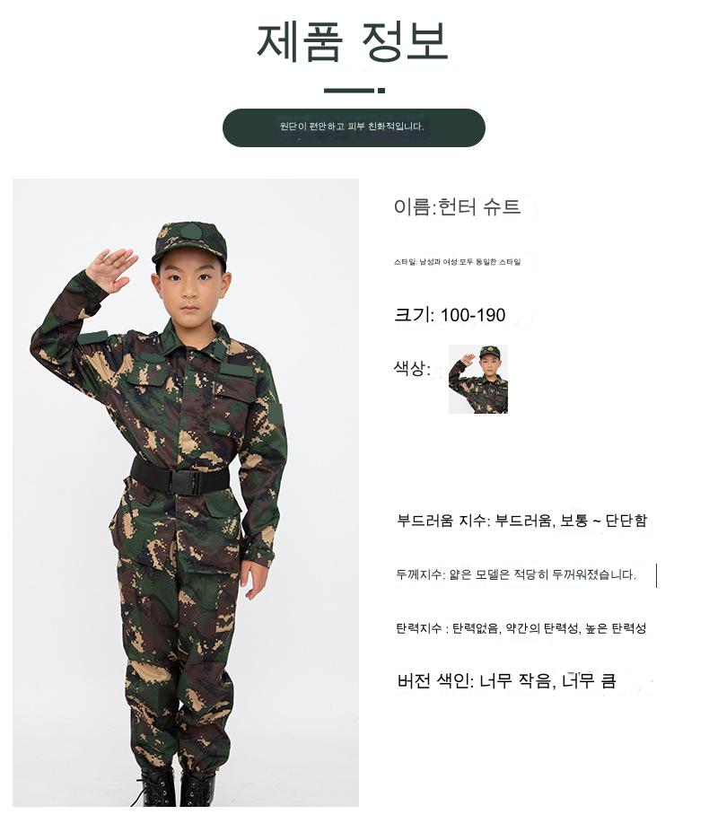Click the color thumbnail of saluting boy

tap(478, 379)
